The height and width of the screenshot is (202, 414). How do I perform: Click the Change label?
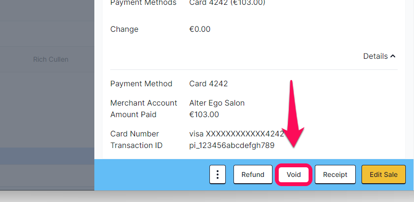pyautogui.click(x=124, y=29)
